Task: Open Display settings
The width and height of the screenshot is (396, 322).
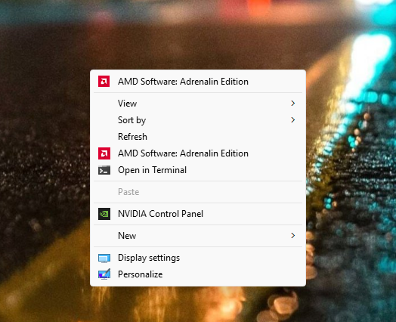Action: point(198,258)
